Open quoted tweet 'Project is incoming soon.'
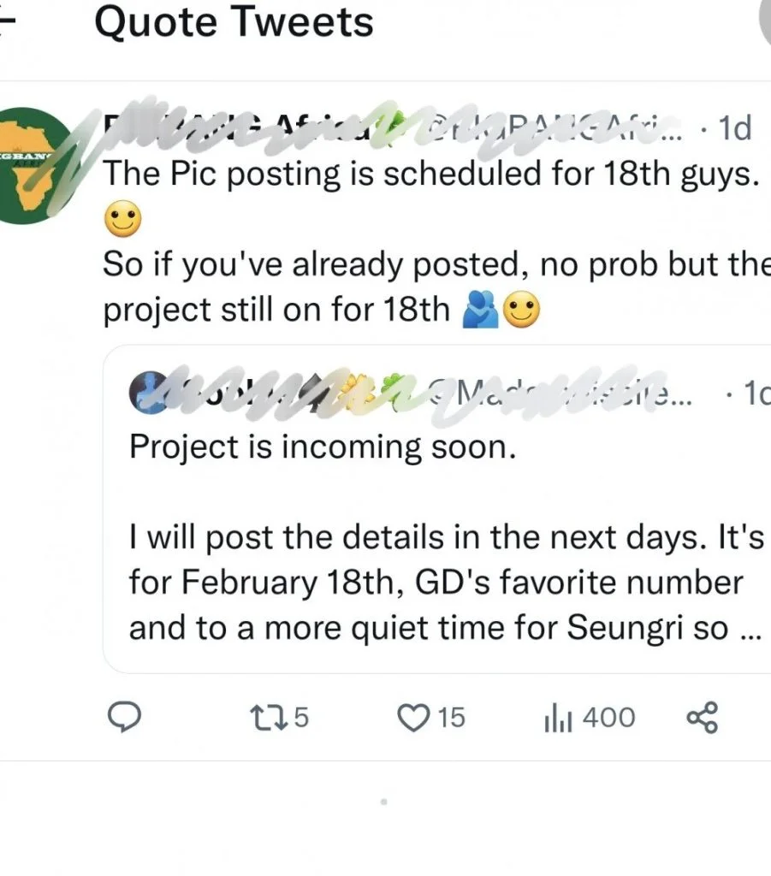This screenshot has width=771, height=876. point(323,447)
